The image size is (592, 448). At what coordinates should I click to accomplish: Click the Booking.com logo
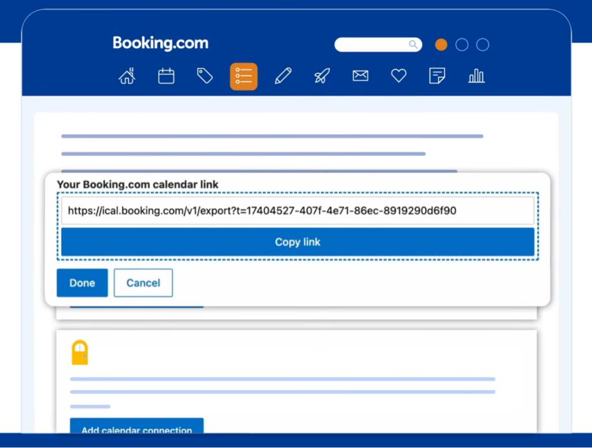tap(161, 43)
